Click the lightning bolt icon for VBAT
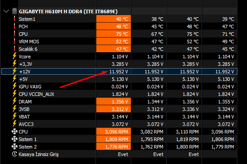 coord(15,116)
